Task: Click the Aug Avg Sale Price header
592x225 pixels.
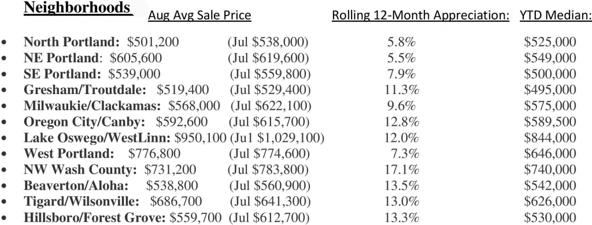Action: 199,16
